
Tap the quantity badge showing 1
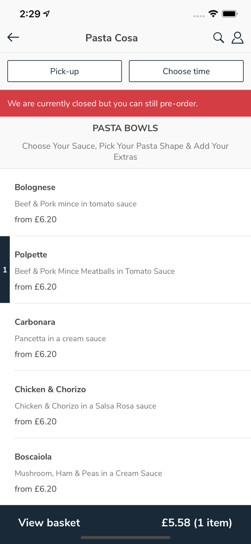point(5,270)
